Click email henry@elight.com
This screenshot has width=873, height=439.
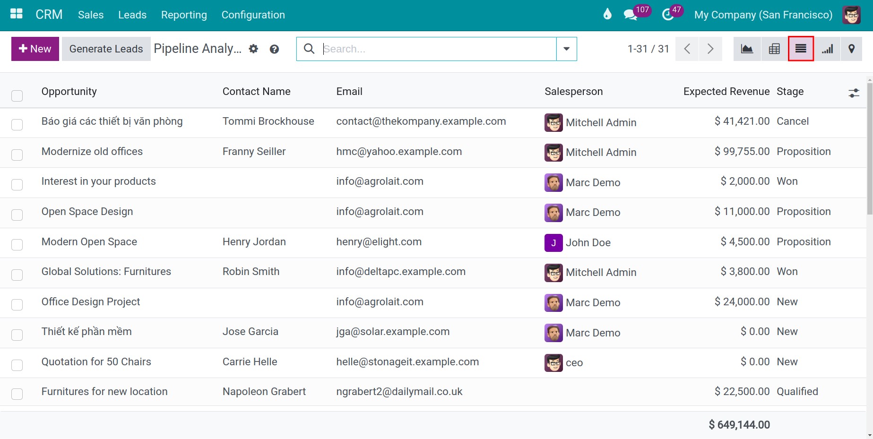[379, 241]
